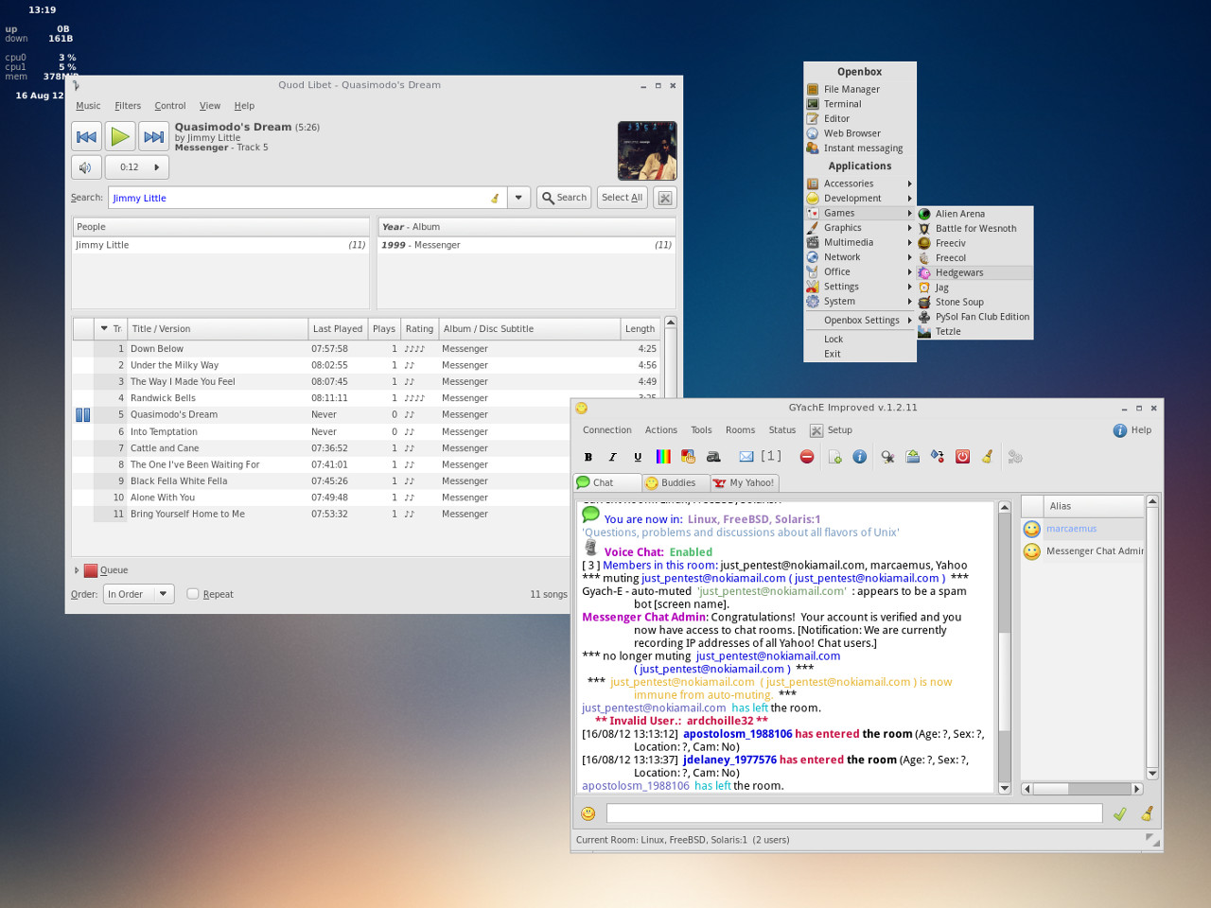The height and width of the screenshot is (908, 1211).
Task: Click the mail envelope icon in GYachE
Action: point(746,457)
